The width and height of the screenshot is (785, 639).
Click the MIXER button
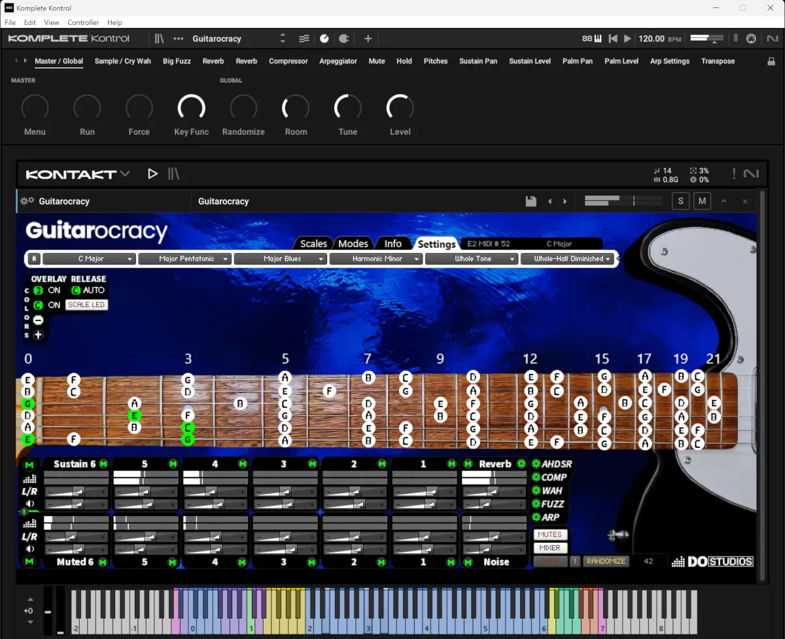[550, 548]
